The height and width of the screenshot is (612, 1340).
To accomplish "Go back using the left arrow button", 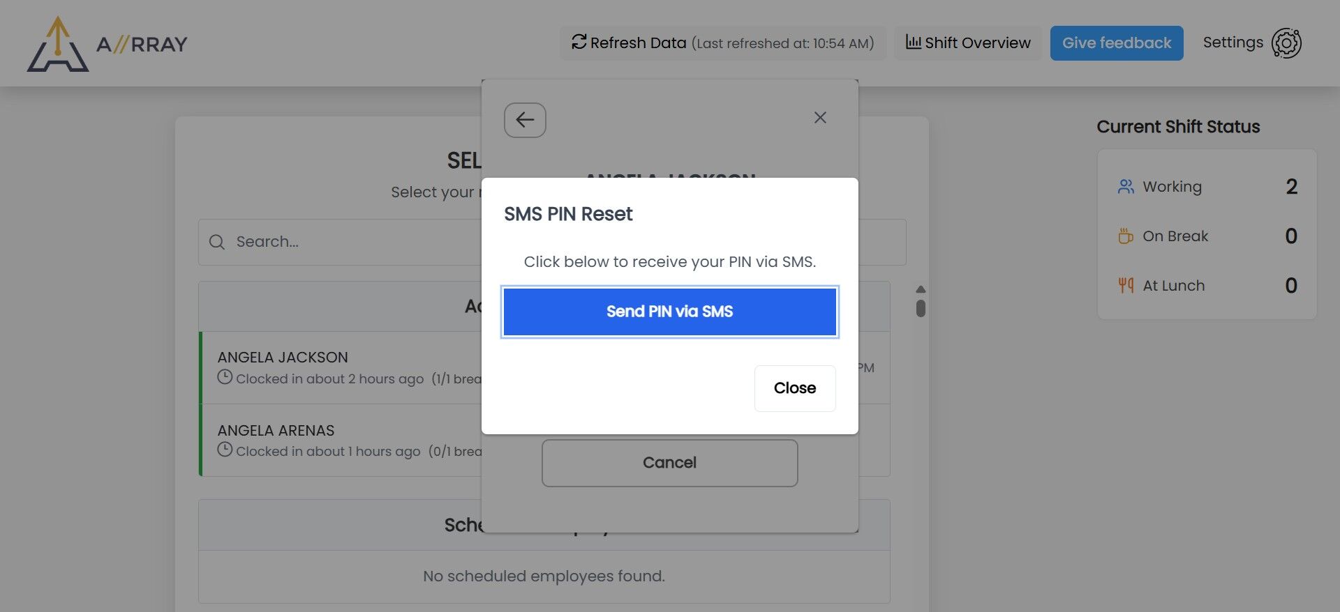I will pyautogui.click(x=525, y=120).
